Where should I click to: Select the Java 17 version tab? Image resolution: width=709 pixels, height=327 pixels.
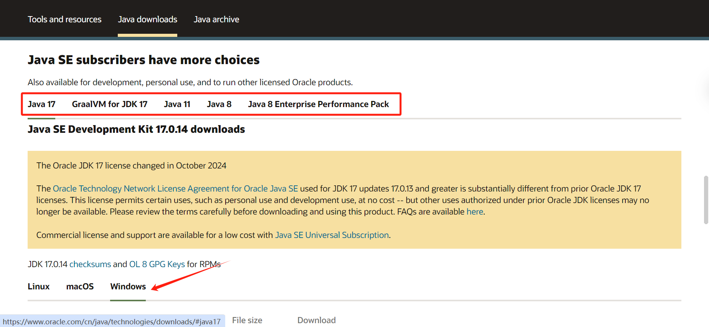[x=41, y=104]
